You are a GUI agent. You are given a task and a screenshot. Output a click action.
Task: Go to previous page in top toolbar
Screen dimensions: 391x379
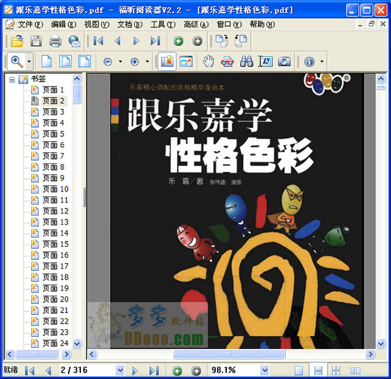tap(117, 41)
